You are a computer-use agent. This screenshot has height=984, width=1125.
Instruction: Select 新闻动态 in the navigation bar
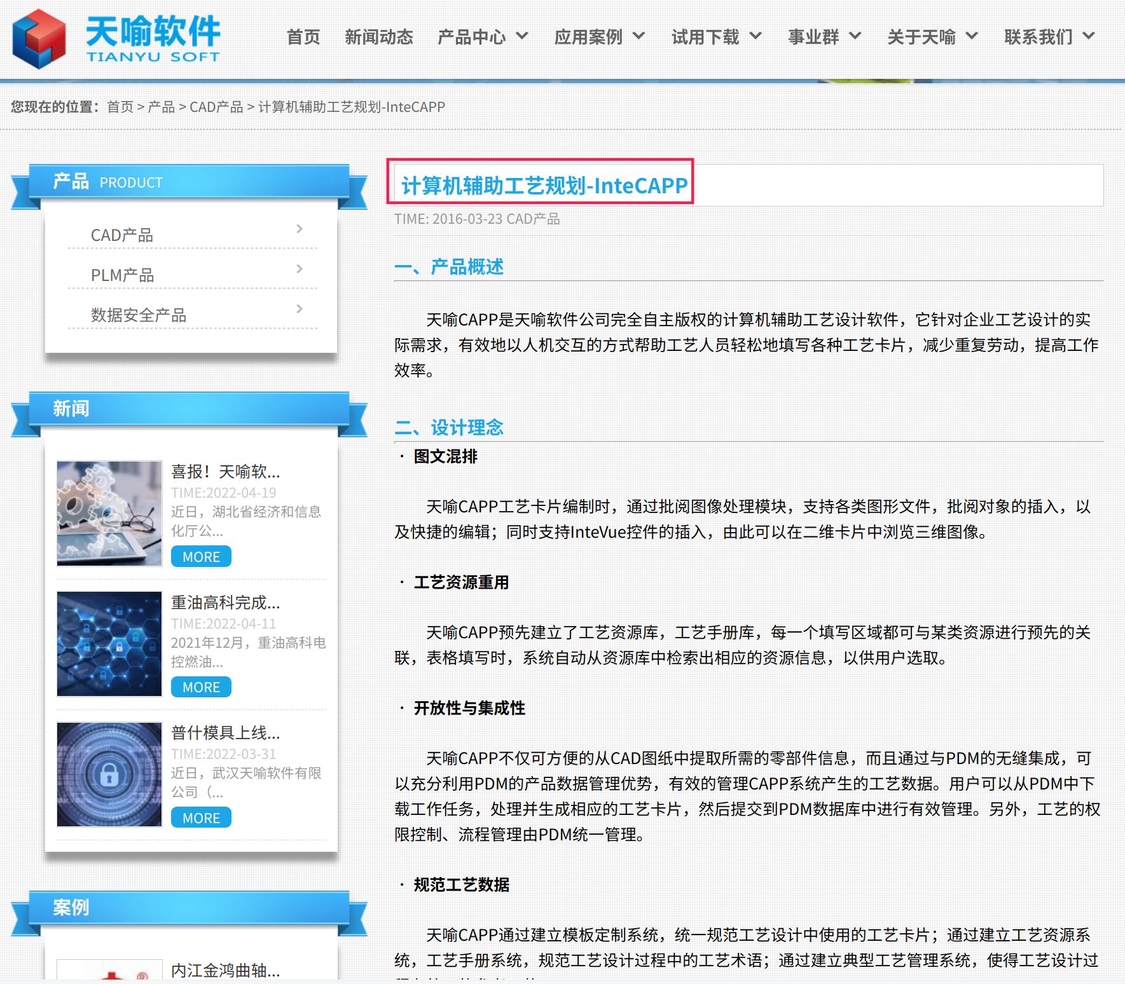(379, 37)
